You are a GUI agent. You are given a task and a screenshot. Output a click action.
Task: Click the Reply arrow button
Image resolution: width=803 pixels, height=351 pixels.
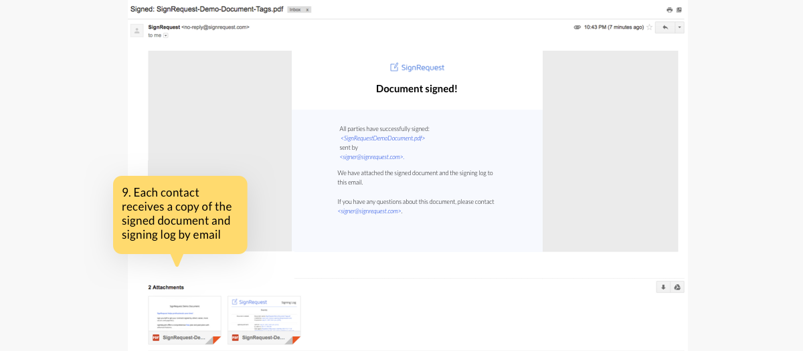665,27
